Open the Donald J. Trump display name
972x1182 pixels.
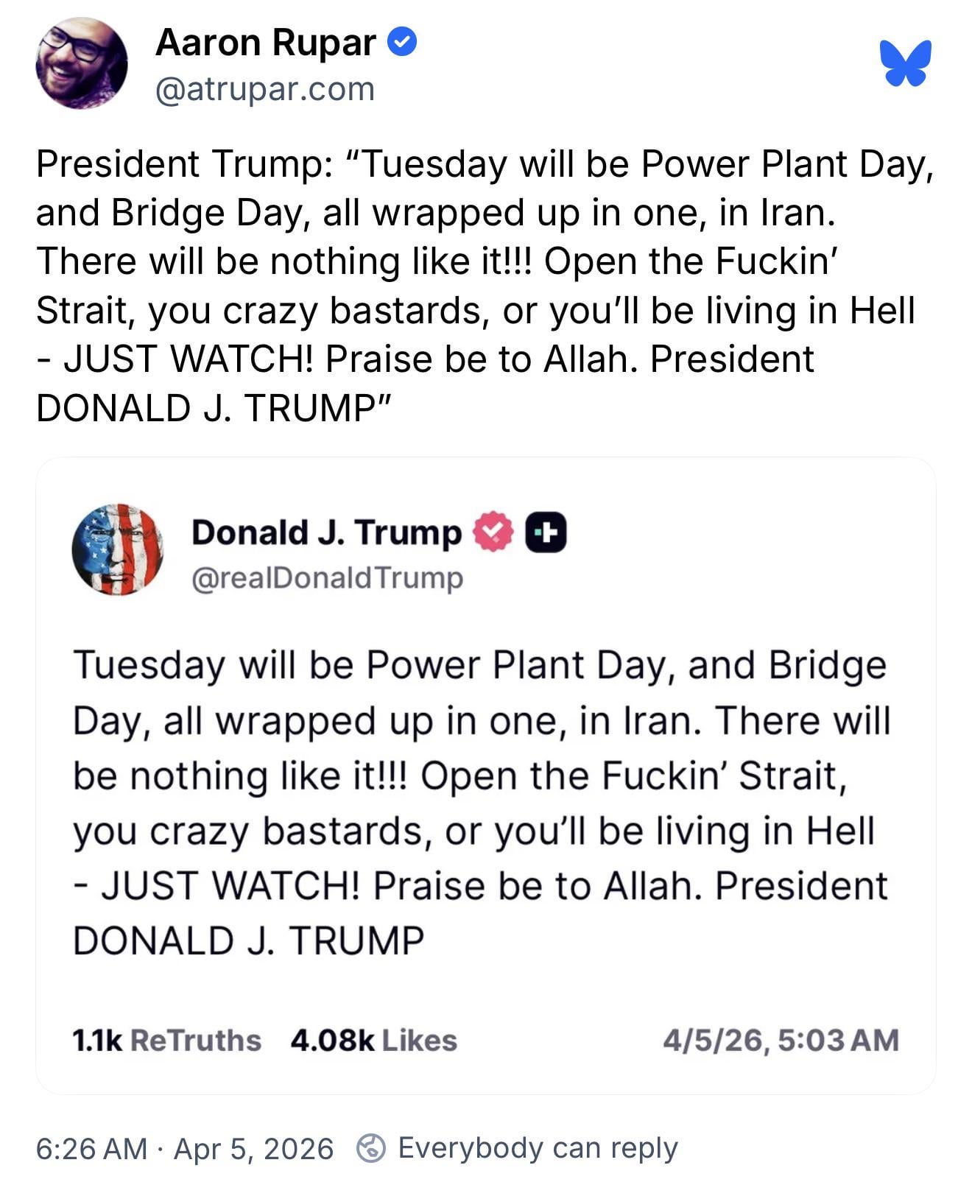click(326, 532)
